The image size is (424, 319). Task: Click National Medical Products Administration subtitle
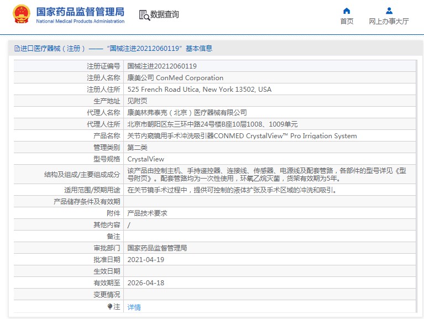click(80, 22)
